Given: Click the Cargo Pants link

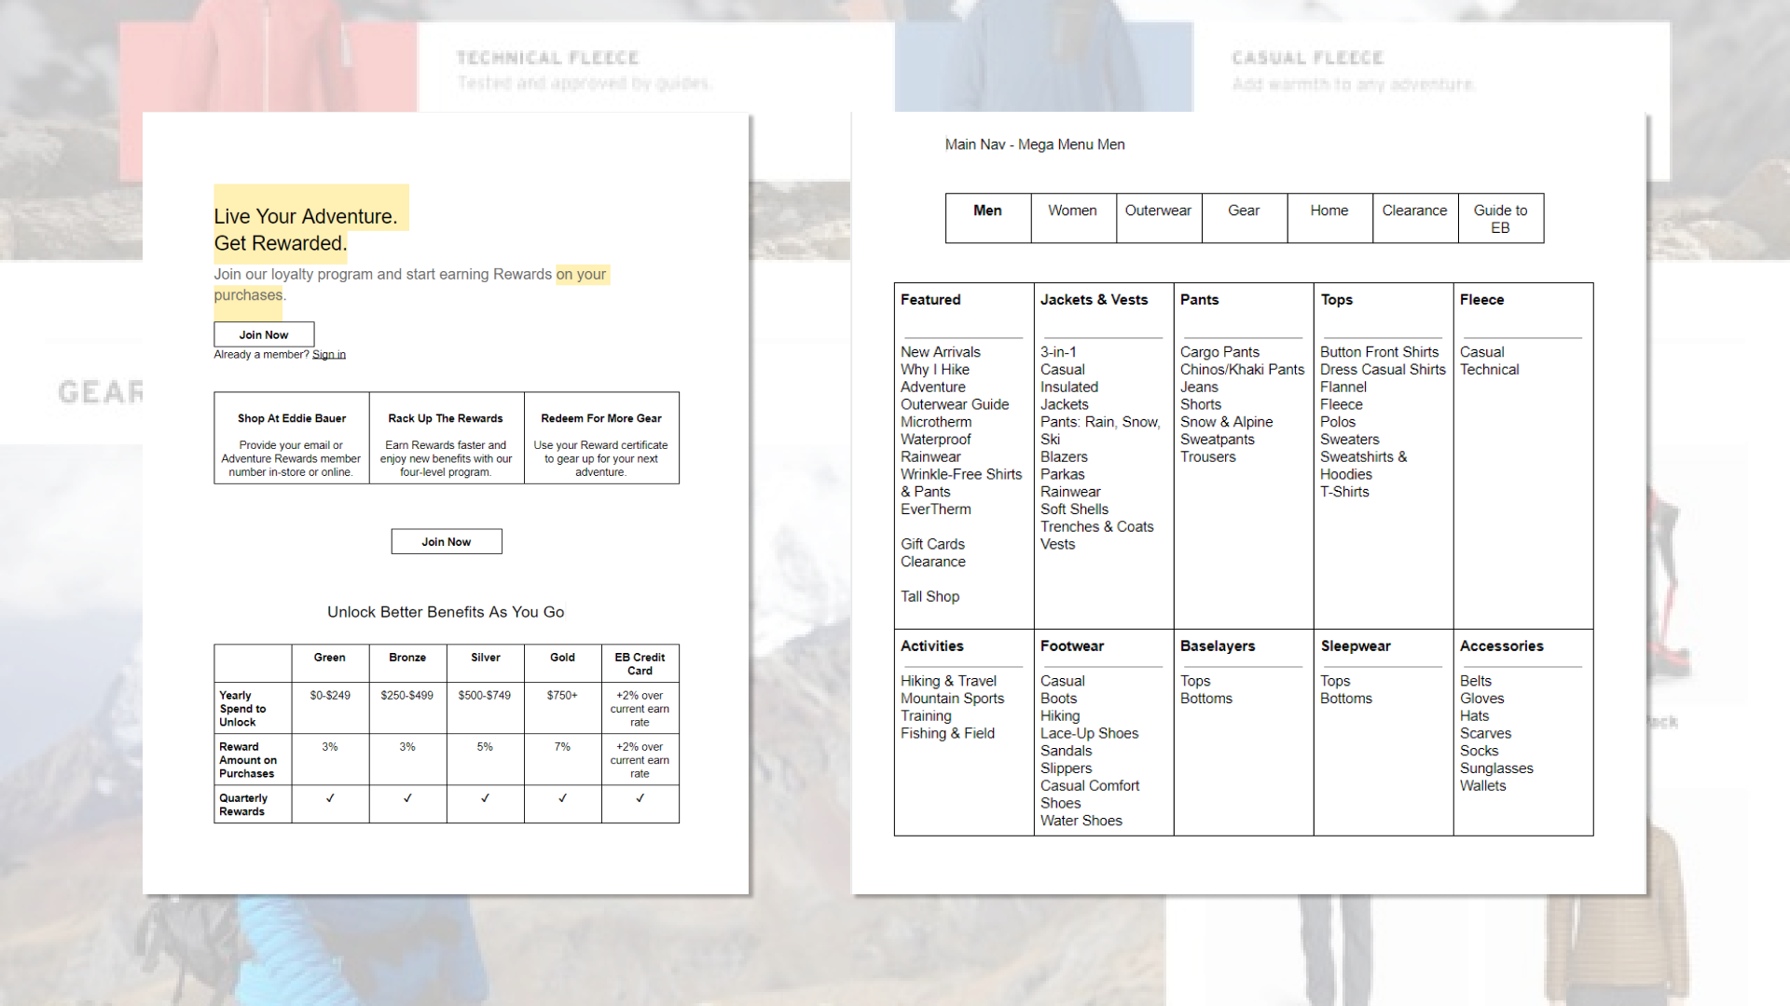Looking at the screenshot, I should (x=1219, y=352).
